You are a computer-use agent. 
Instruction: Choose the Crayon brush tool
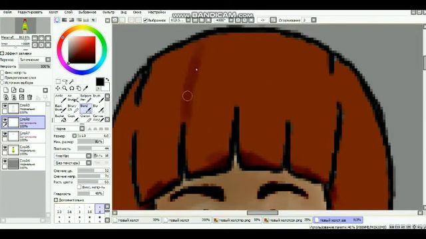click(86, 118)
